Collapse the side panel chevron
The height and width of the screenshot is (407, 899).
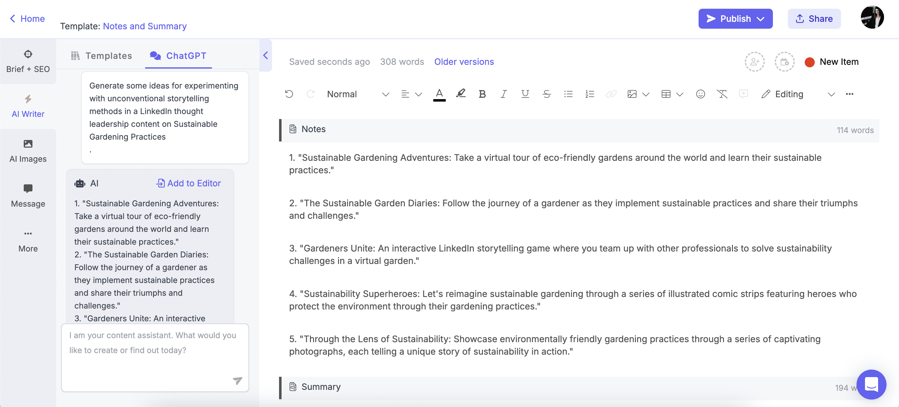click(265, 55)
